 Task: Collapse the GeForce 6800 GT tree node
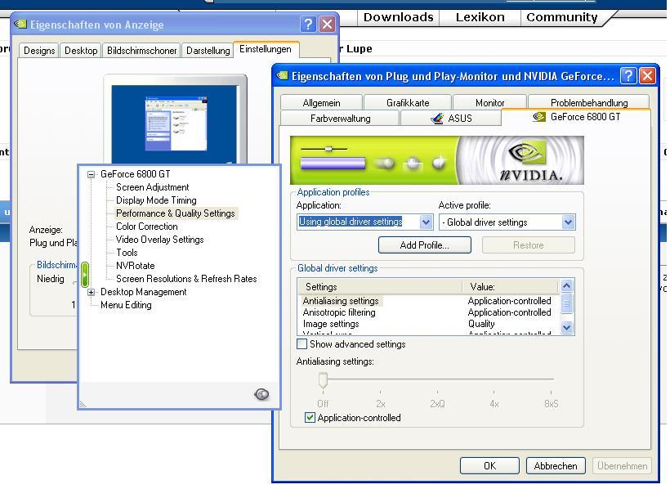91,174
